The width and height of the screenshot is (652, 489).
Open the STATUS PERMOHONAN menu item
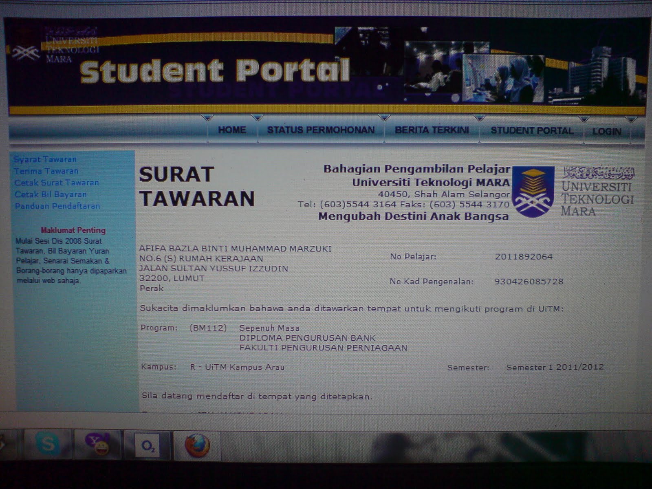click(x=321, y=130)
